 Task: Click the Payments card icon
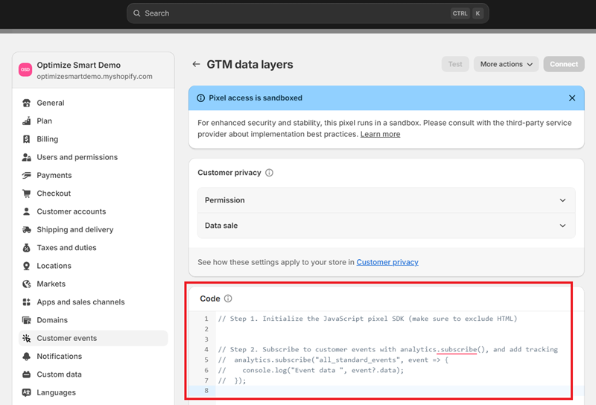point(26,175)
